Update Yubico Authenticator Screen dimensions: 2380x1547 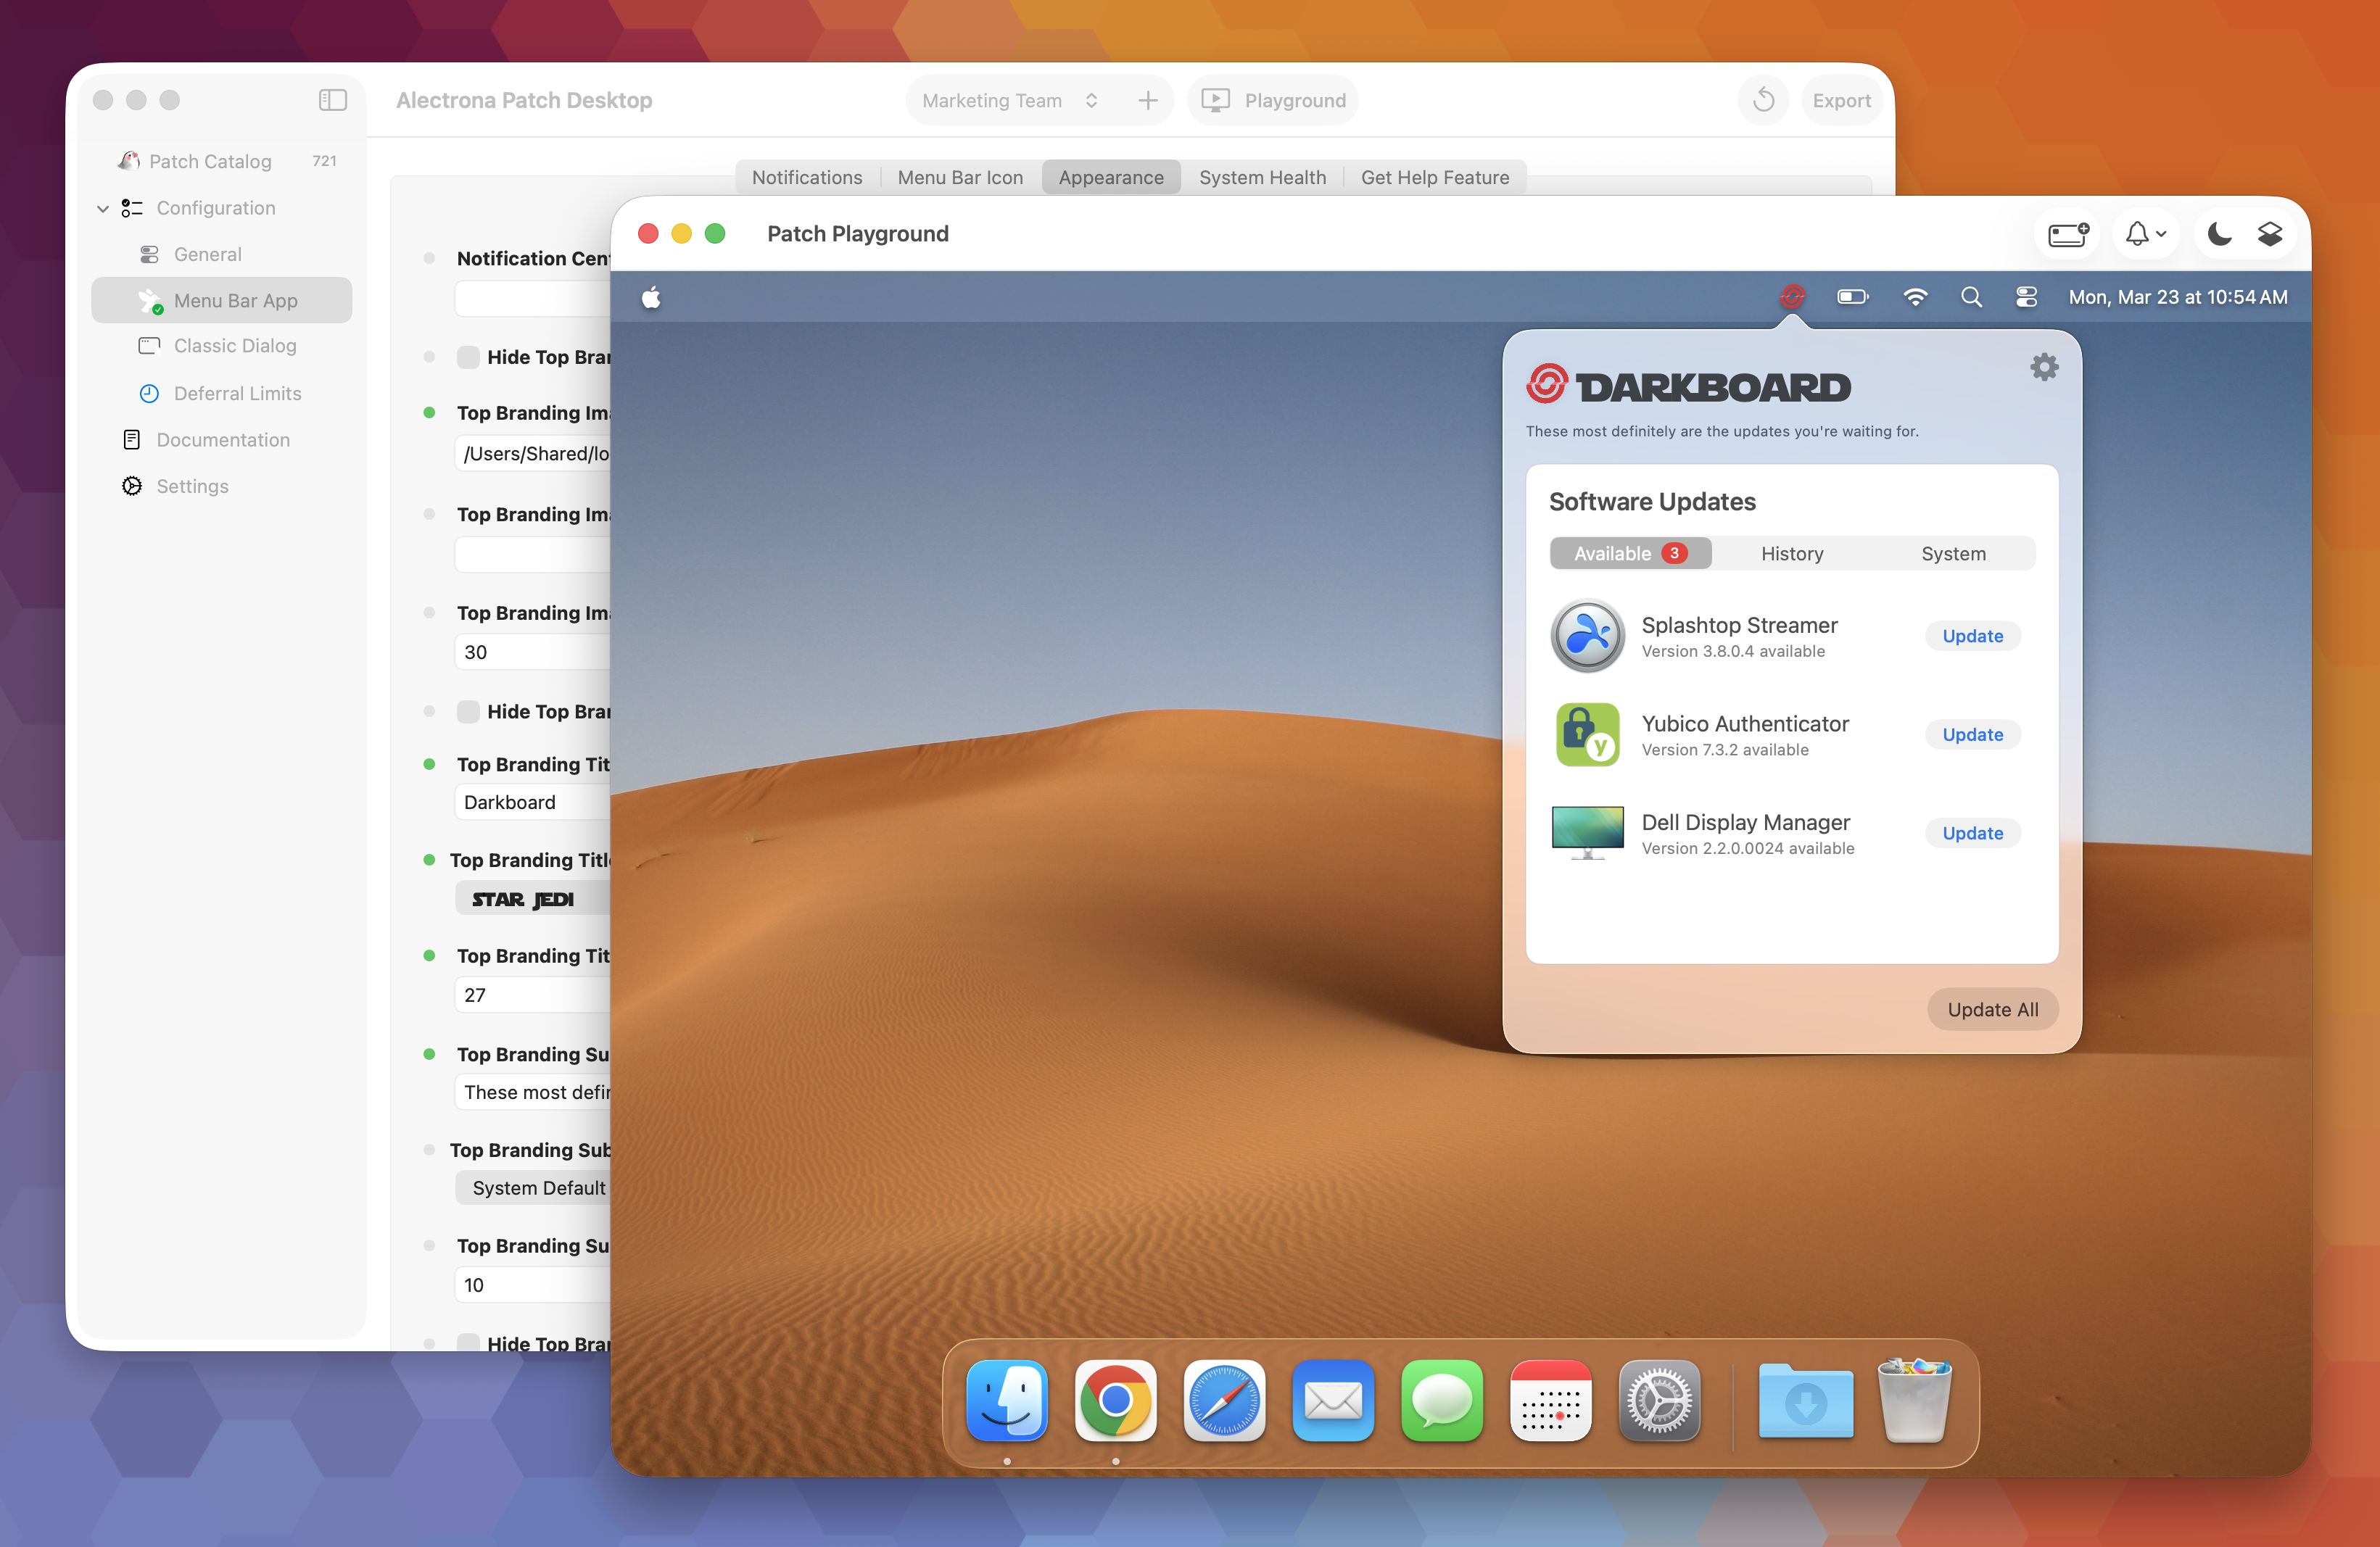coord(1972,734)
